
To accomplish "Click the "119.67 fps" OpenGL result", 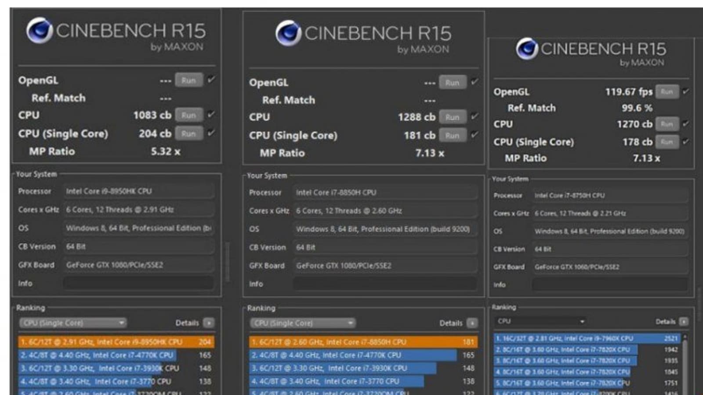I will pyautogui.click(x=629, y=92).
